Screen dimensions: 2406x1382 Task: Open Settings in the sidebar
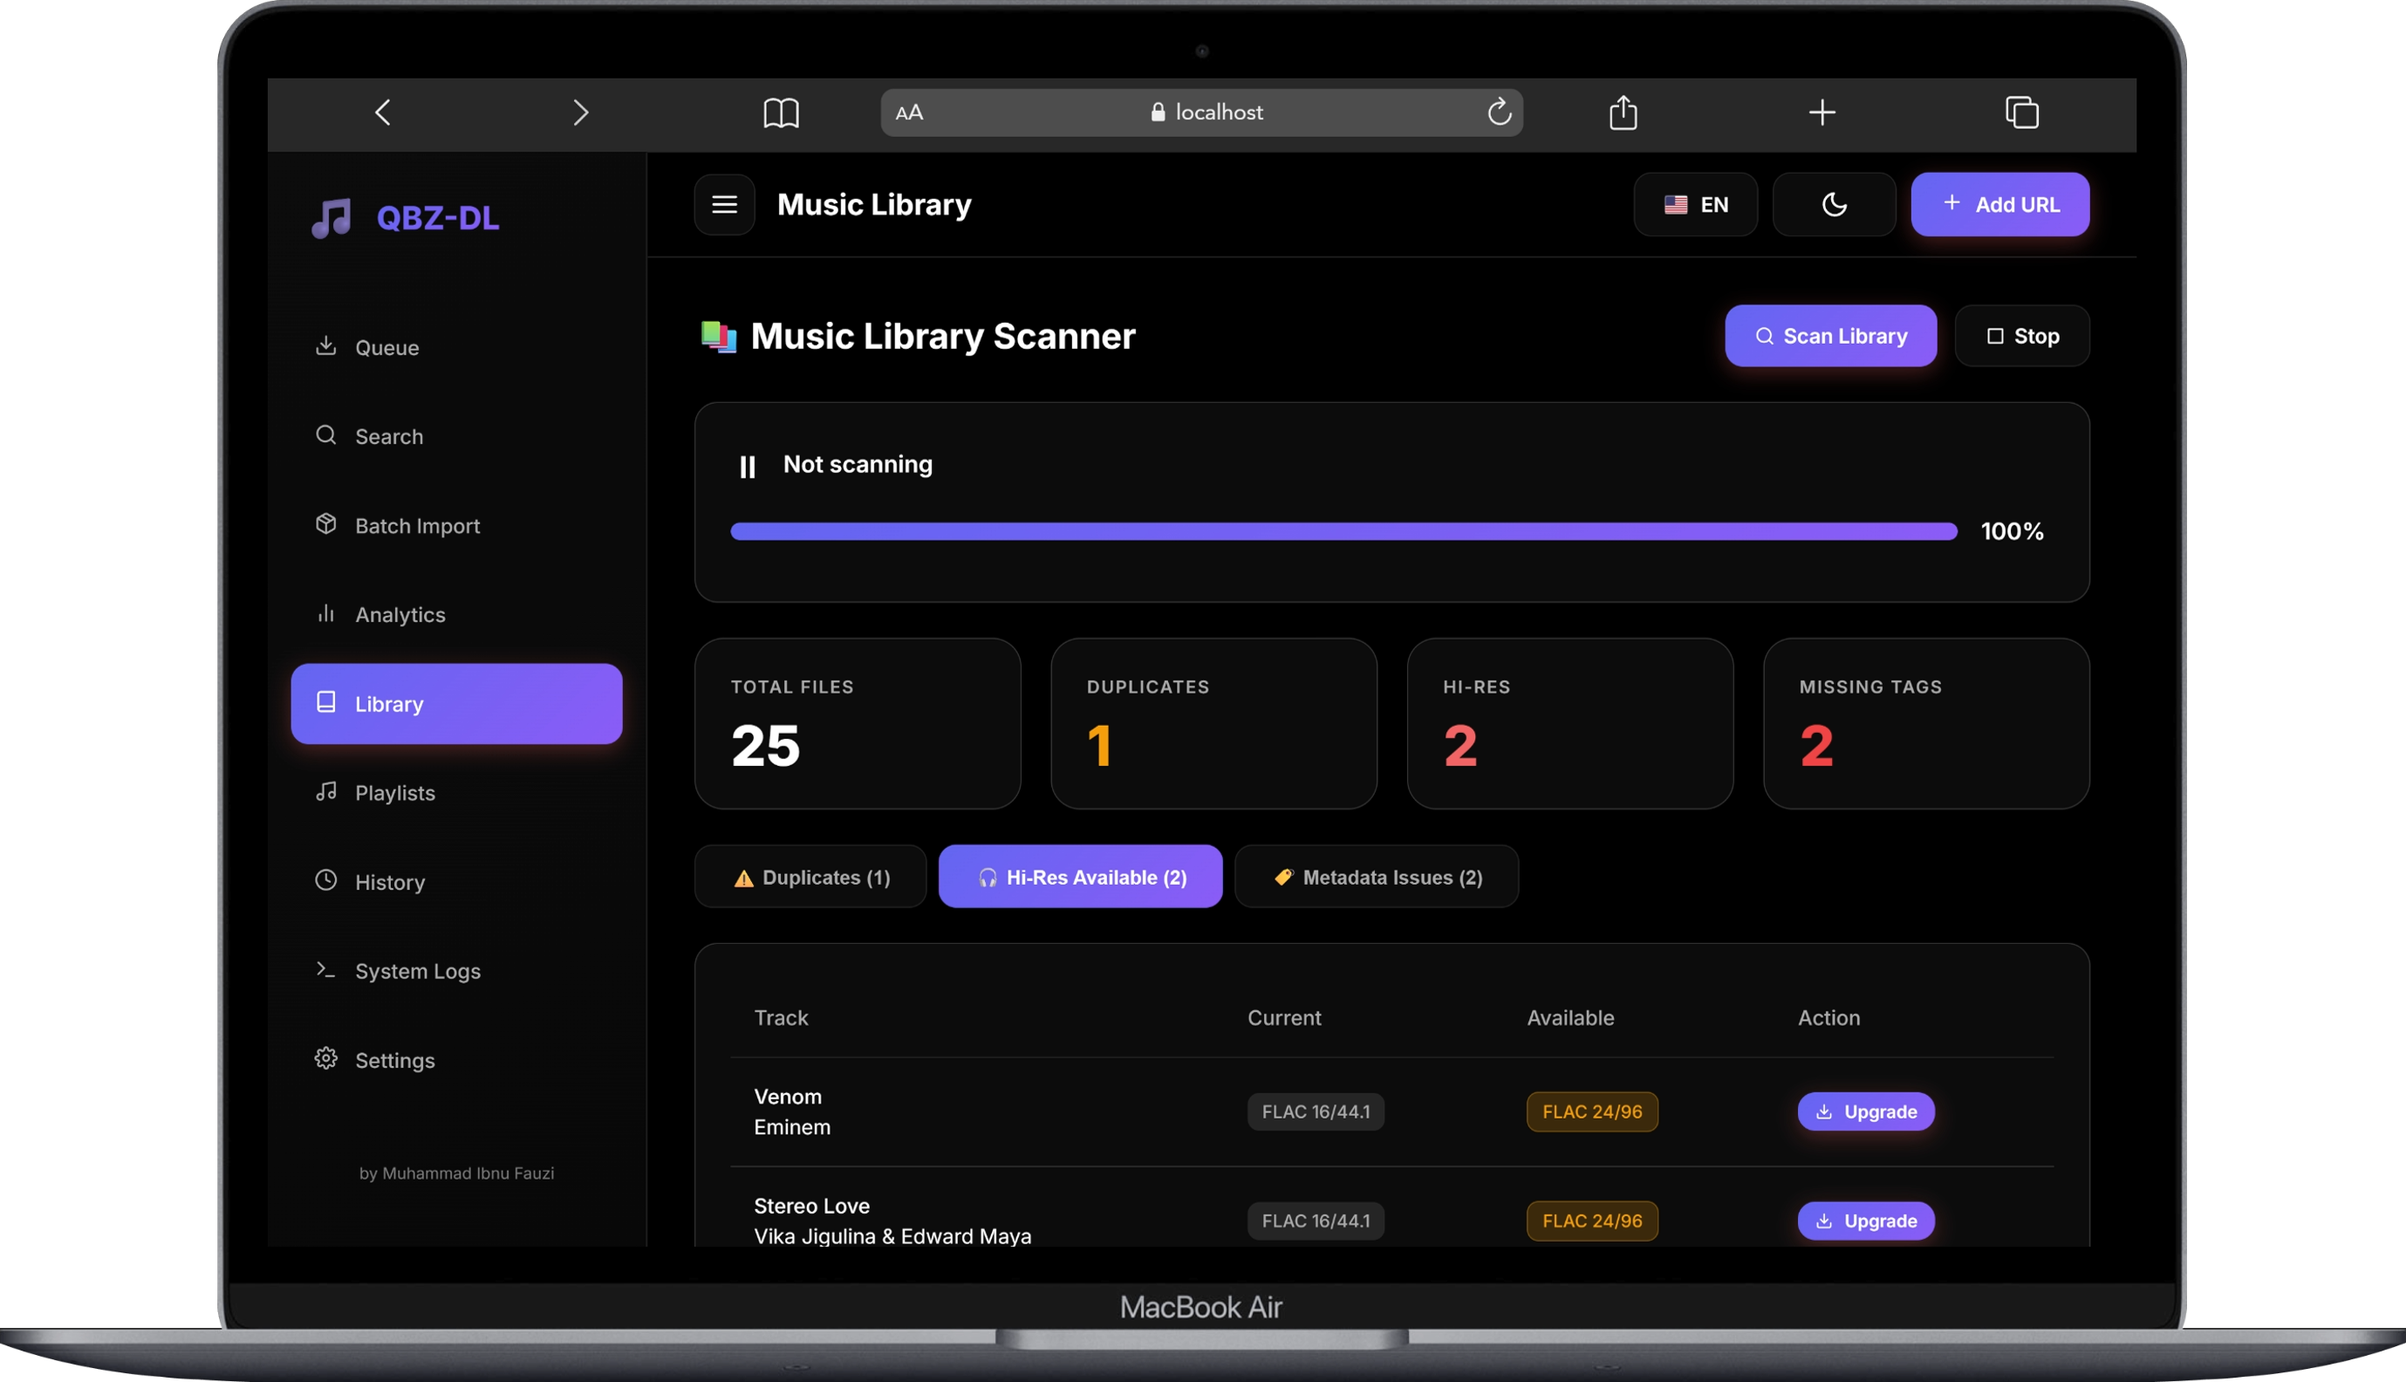coord(456,1061)
